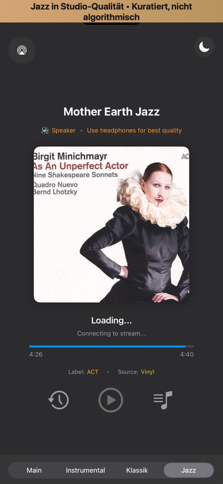Screen dimensions: 223x484
Task: Tap the Mother Earth Jazz station title
Action: 111,112
